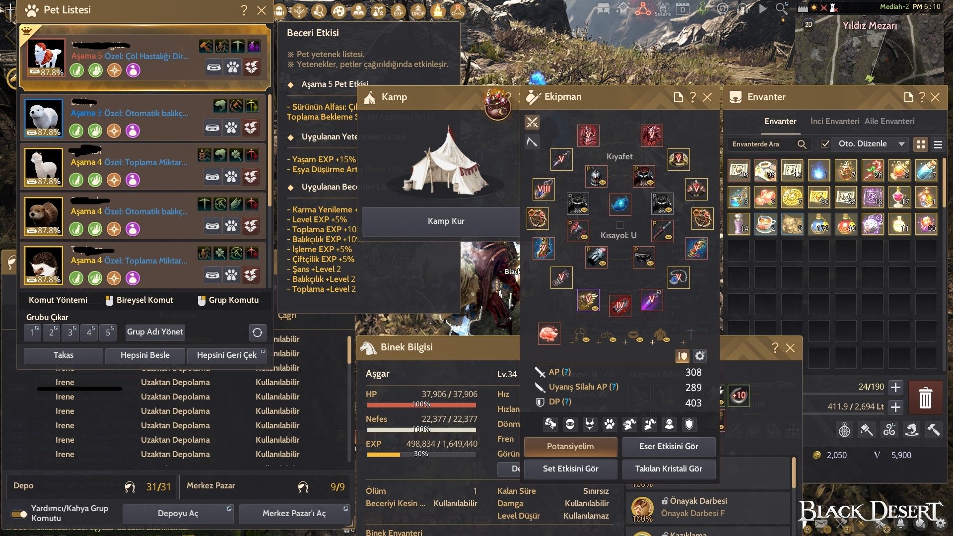This screenshot has width=953, height=536.
Task: Click the inventory trash can icon
Action: 925,398
